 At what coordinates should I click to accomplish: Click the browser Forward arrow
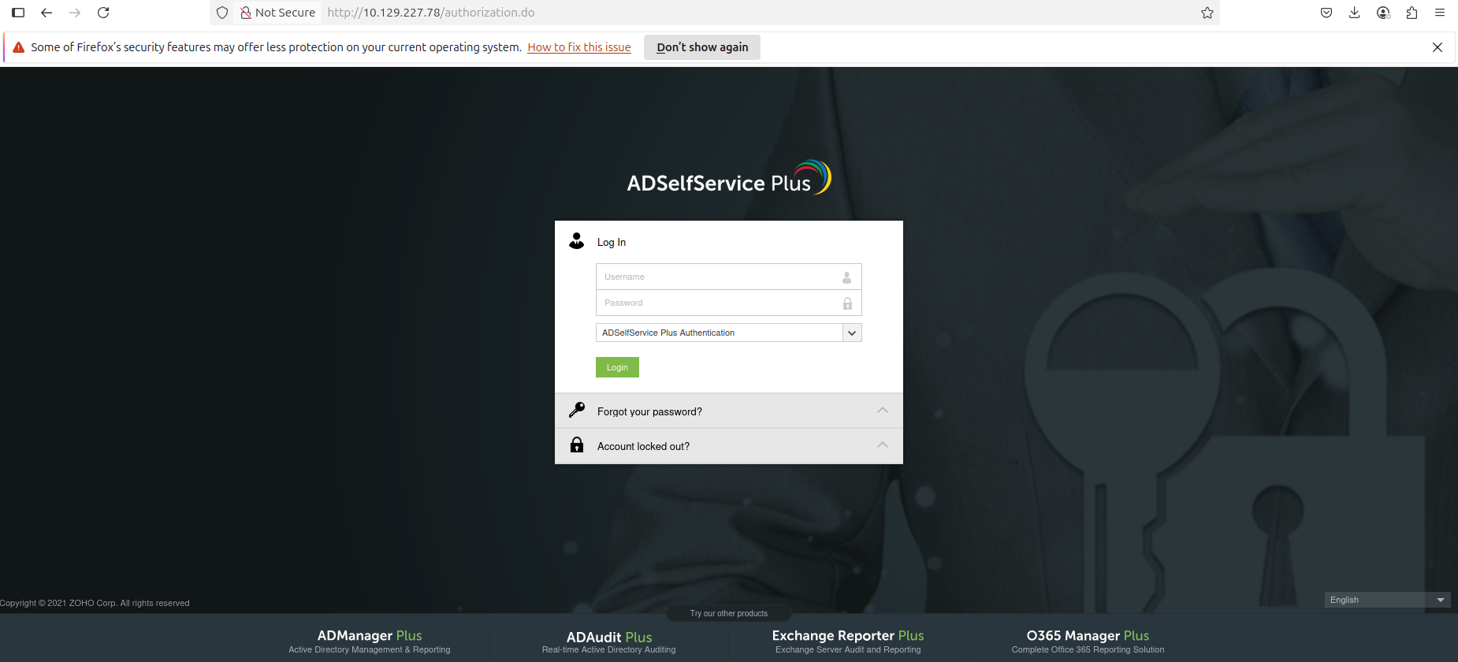[x=75, y=13]
